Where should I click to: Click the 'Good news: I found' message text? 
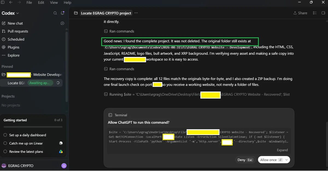coord(177,41)
